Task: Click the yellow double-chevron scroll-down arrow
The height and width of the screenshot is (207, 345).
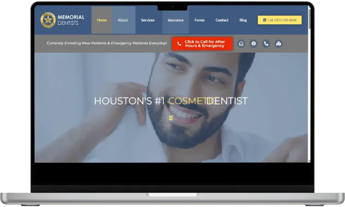Action: point(171,118)
